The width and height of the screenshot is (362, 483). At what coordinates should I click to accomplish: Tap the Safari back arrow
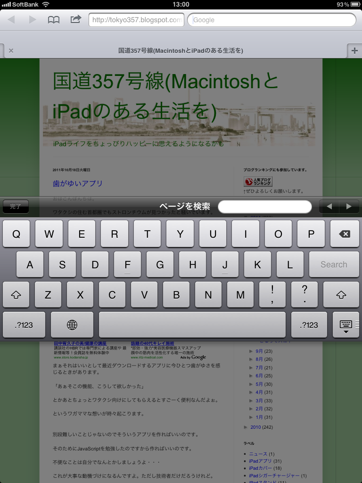[x=11, y=20]
